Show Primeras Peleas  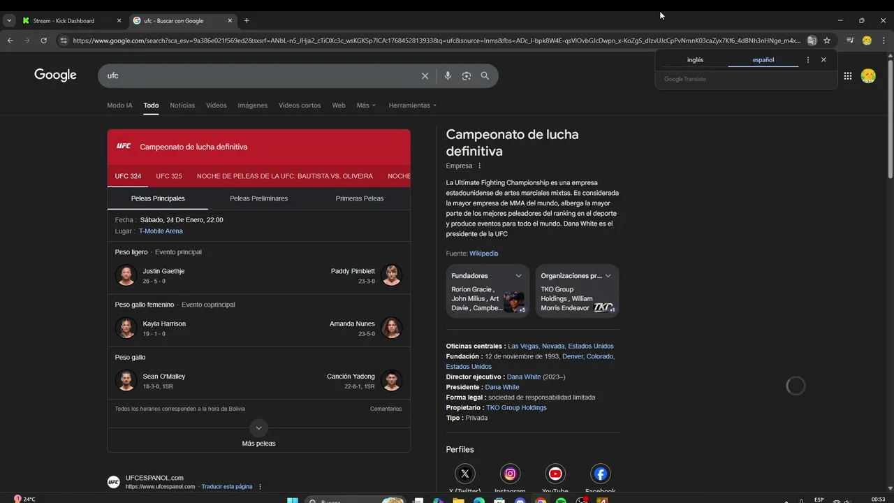(360, 198)
